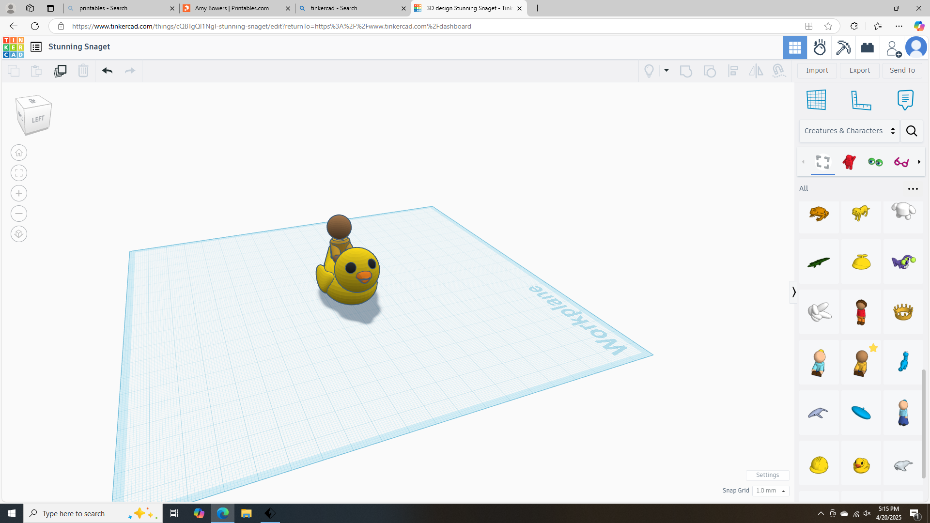Click the Cruise tool icon

pyautogui.click(x=779, y=71)
